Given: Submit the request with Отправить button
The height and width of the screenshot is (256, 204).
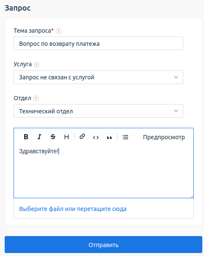Looking at the screenshot, I should click(103, 245).
